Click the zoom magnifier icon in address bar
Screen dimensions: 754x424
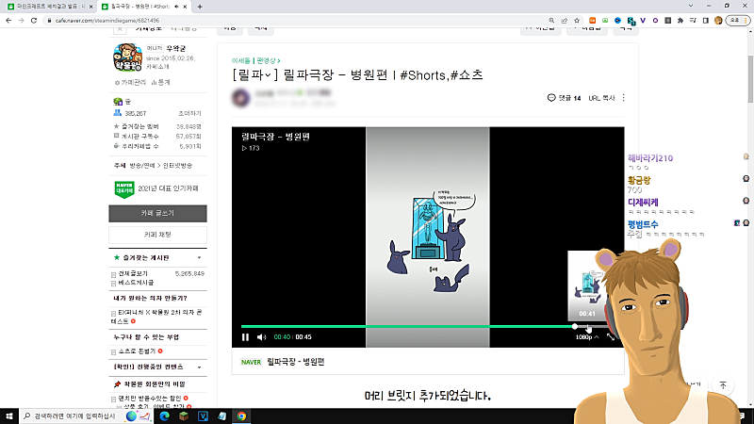pos(551,20)
